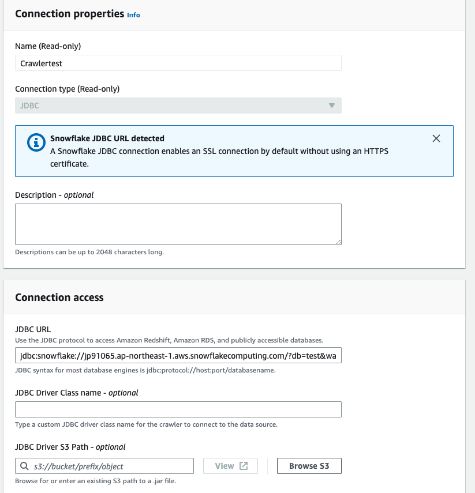This screenshot has height=493, width=475.
Task: Focus the JDBC Driver Class name field
Action: coord(178,409)
